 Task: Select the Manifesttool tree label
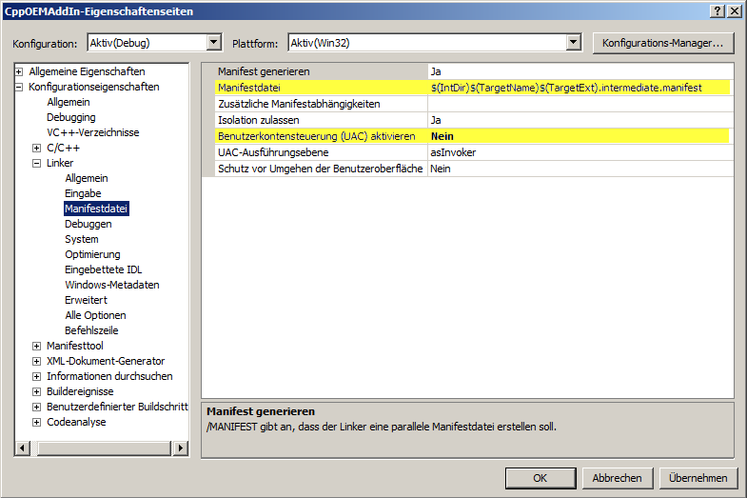pyautogui.click(x=75, y=346)
